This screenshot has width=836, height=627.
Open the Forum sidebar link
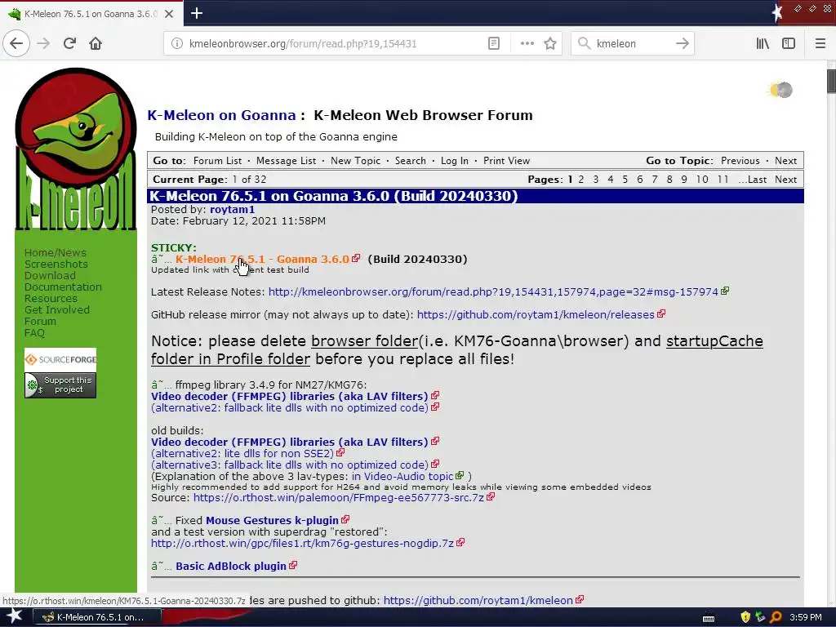point(40,322)
